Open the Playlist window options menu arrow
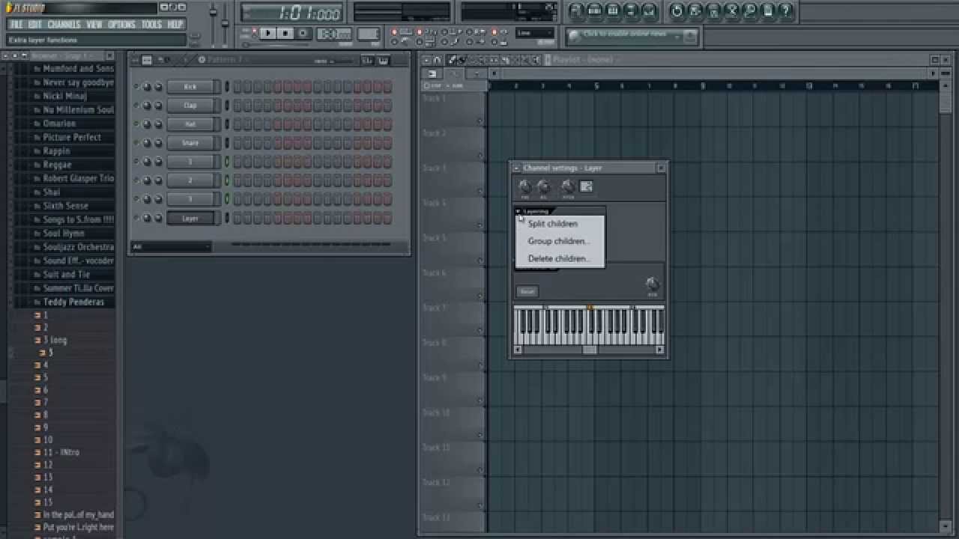 tap(427, 60)
